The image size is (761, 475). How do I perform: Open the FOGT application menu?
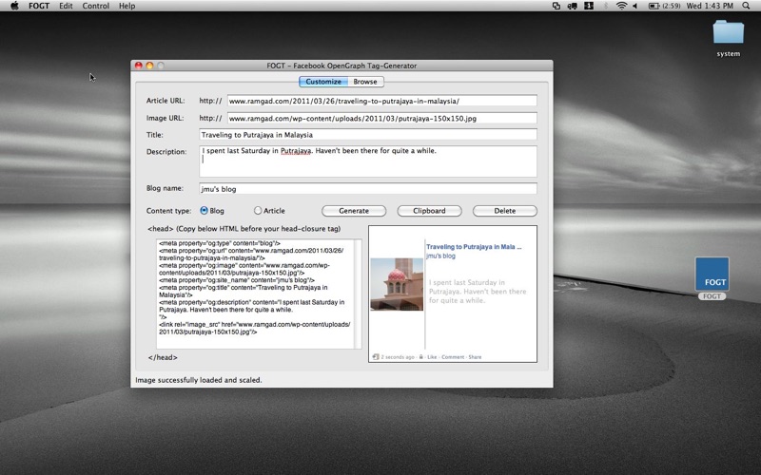pos(39,6)
